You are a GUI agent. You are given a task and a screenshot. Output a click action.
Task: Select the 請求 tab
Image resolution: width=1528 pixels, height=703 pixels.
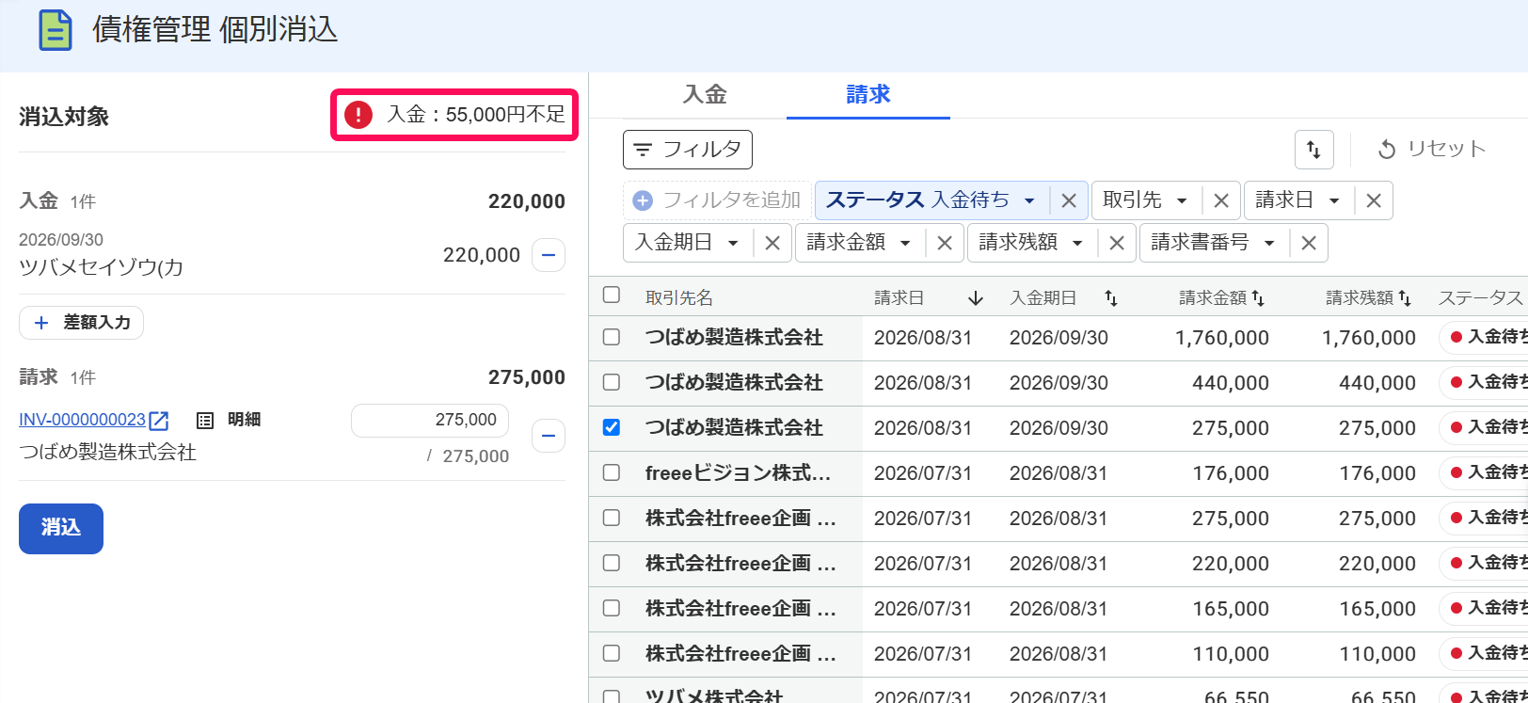(x=868, y=95)
